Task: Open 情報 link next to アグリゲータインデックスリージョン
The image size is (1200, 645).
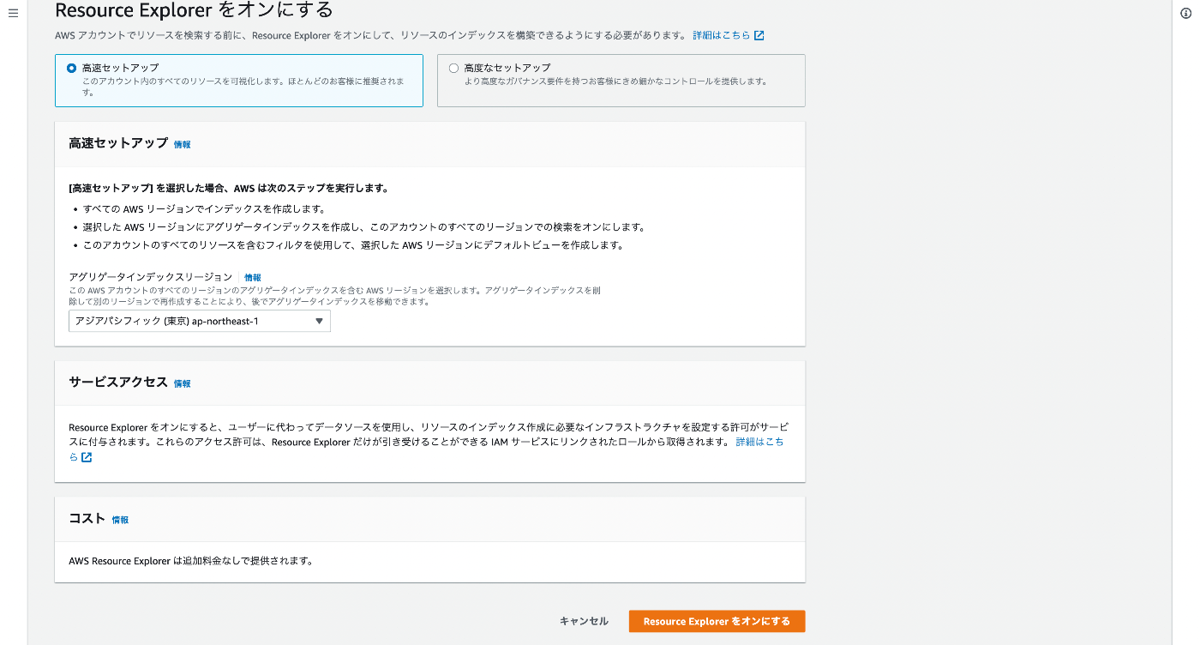Action: pos(253,278)
